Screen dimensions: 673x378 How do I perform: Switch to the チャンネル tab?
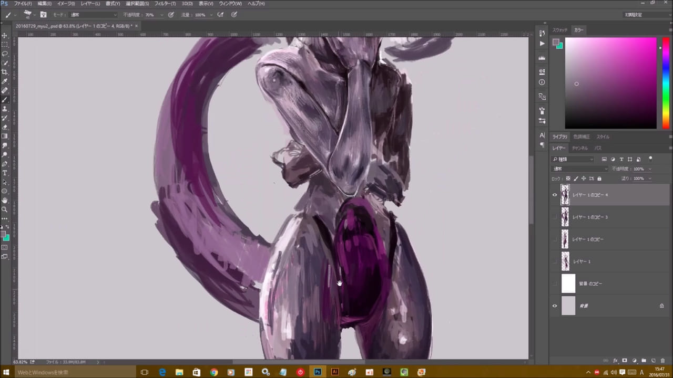point(579,148)
